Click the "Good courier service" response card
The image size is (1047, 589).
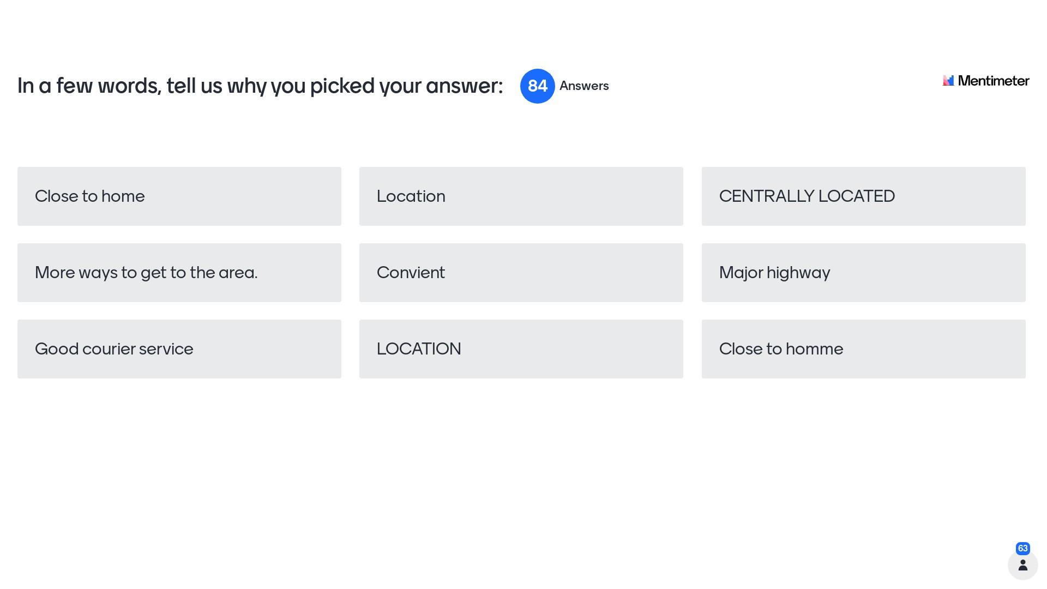(x=179, y=349)
